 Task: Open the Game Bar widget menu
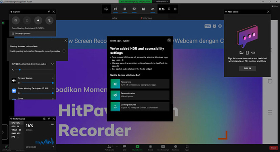[x=106, y=9]
